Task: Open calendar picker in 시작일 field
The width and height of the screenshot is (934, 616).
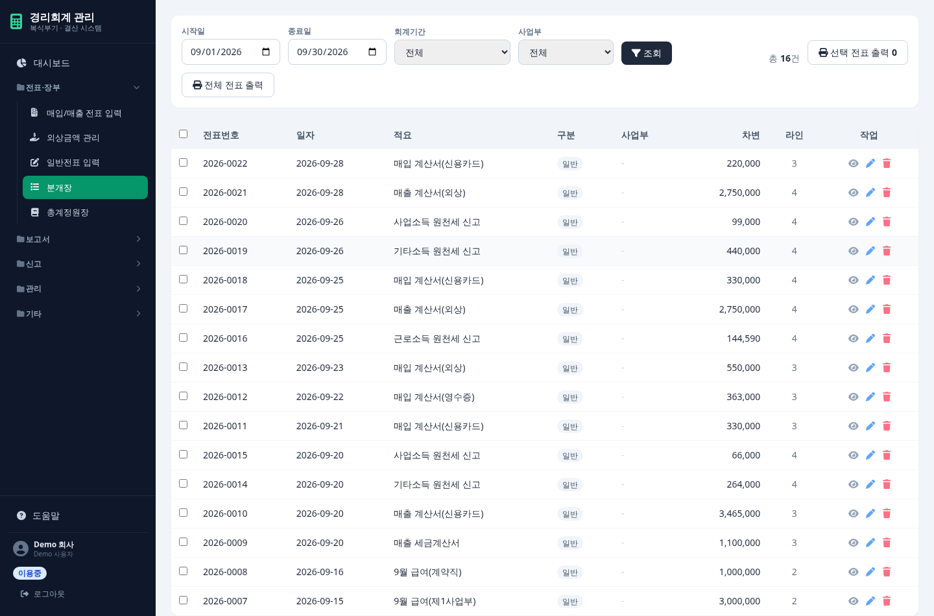Action: (x=266, y=52)
